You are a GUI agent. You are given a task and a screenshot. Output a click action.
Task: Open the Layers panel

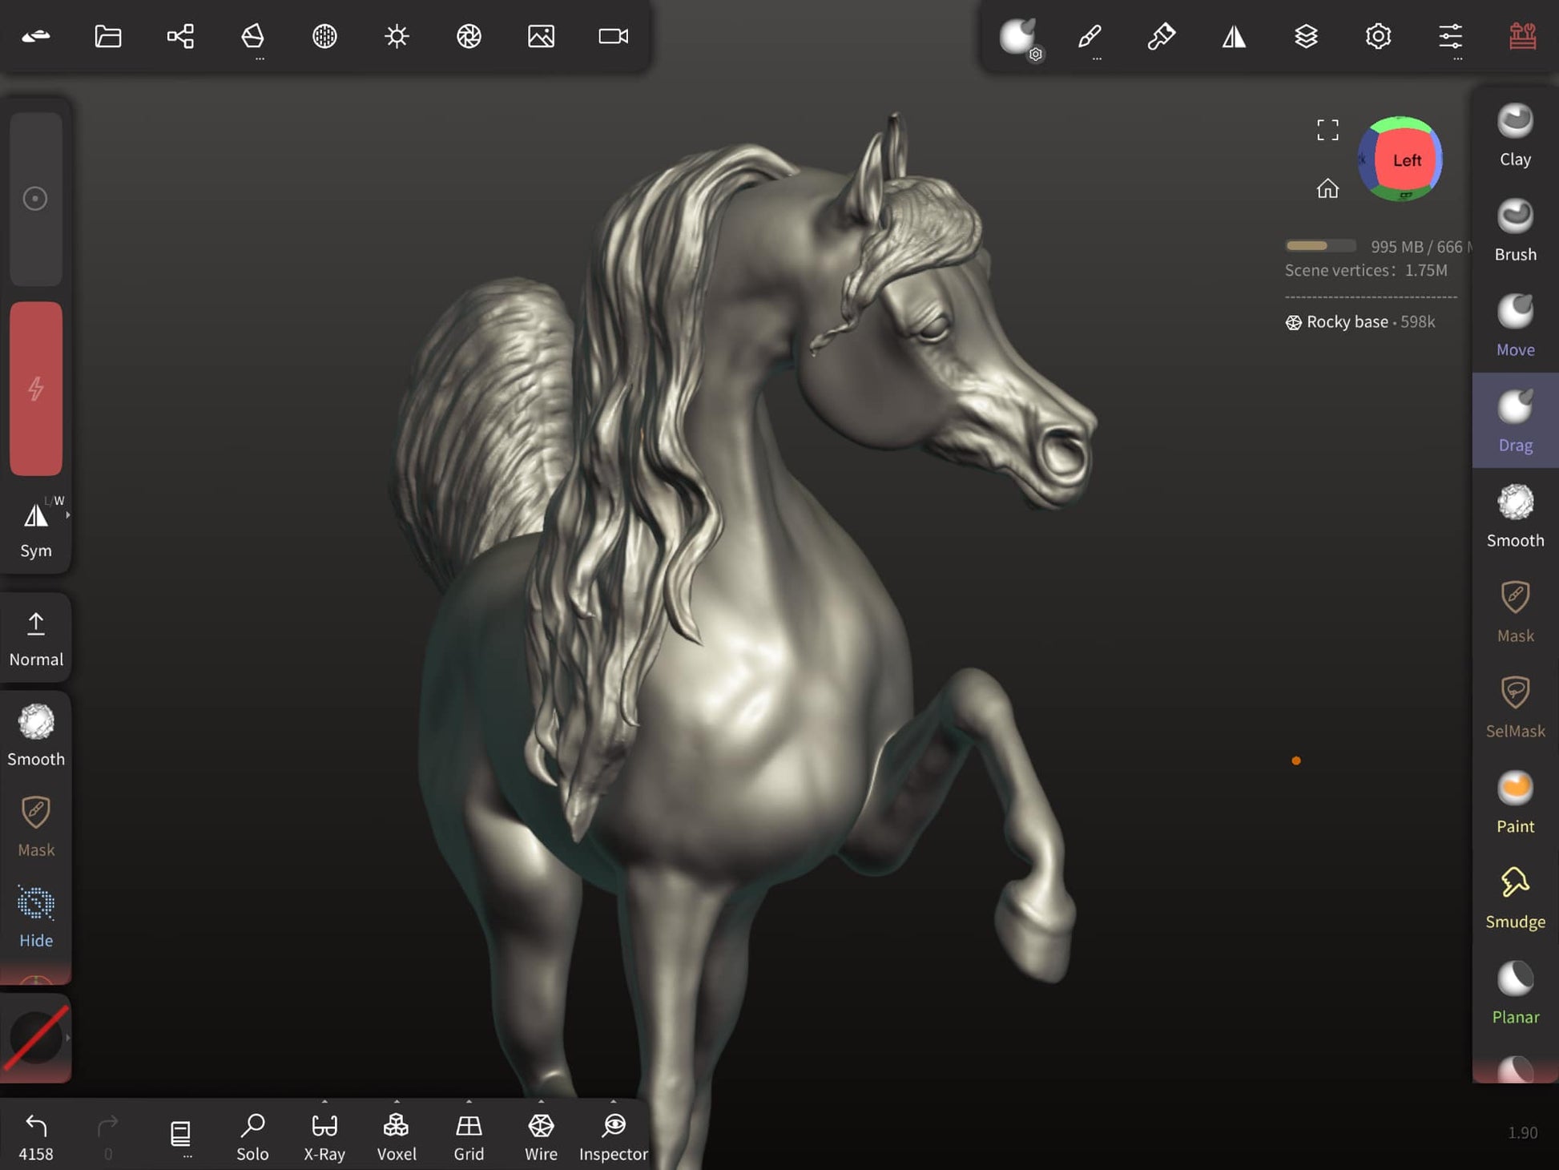click(1306, 36)
